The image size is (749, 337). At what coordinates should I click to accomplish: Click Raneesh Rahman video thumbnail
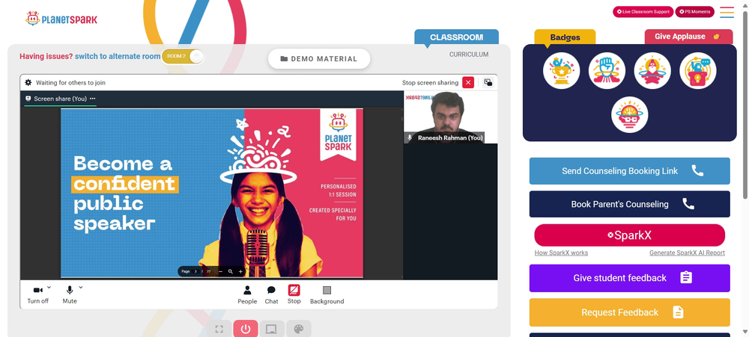450,117
